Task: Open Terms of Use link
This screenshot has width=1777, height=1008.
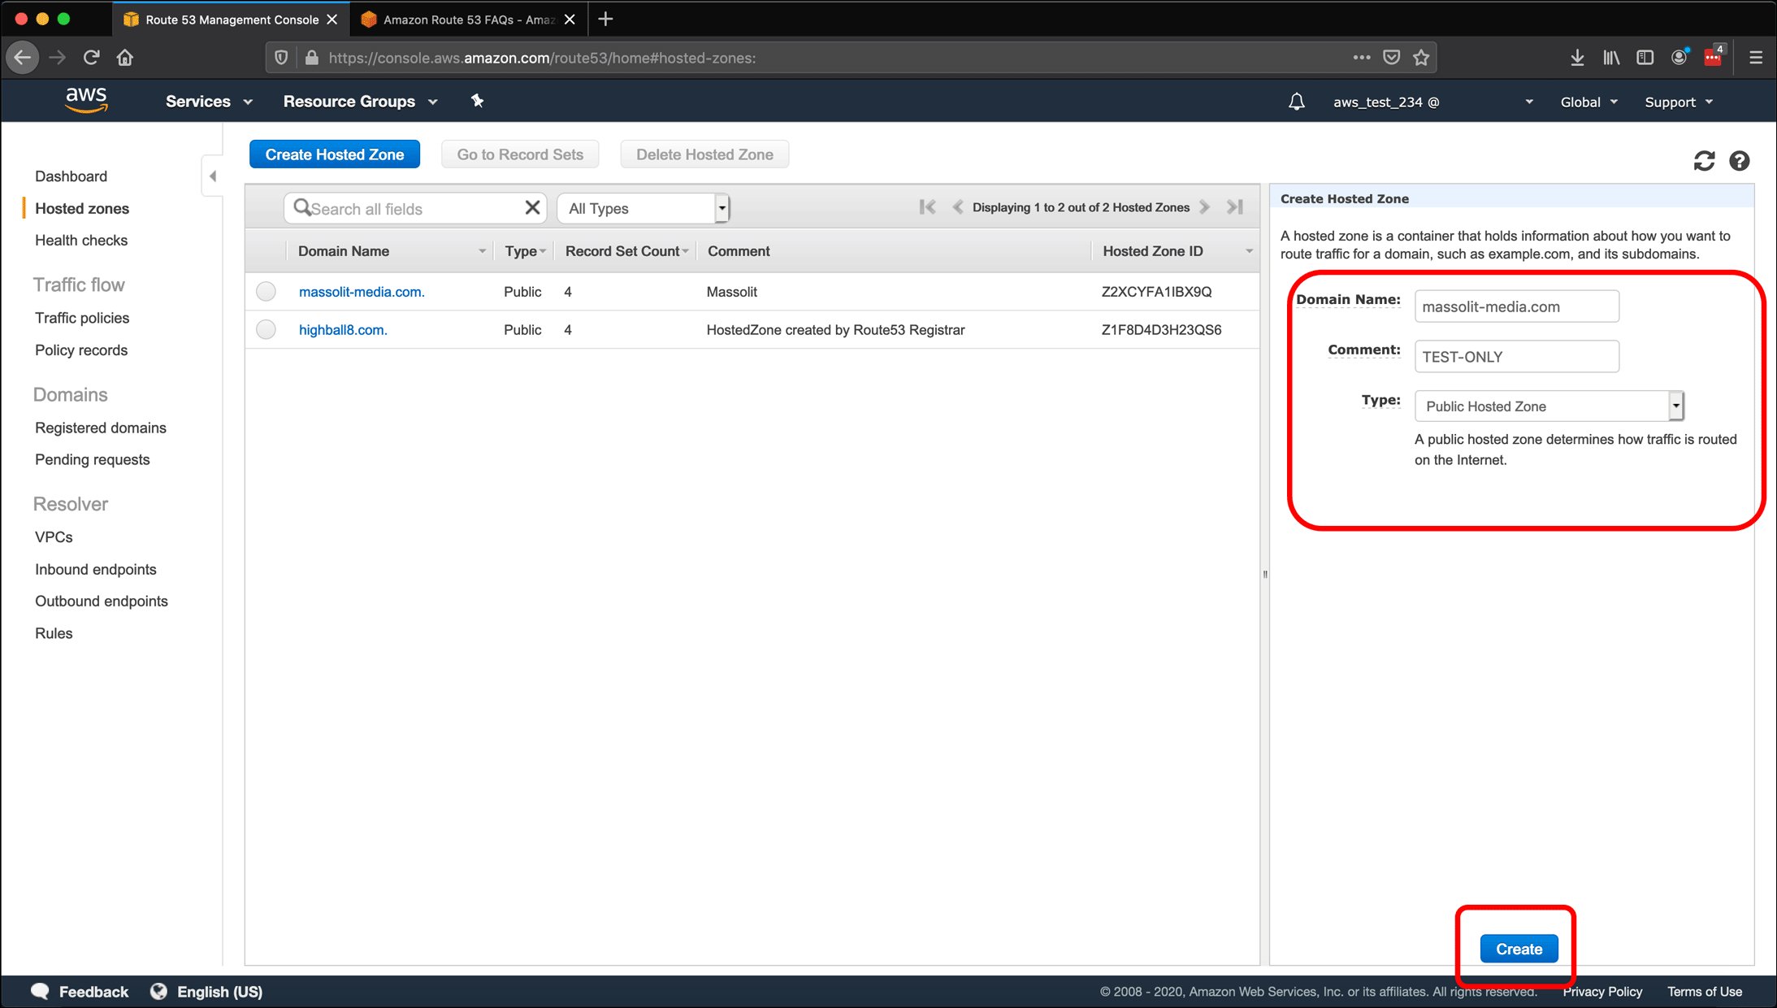Action: [1705, 992]
